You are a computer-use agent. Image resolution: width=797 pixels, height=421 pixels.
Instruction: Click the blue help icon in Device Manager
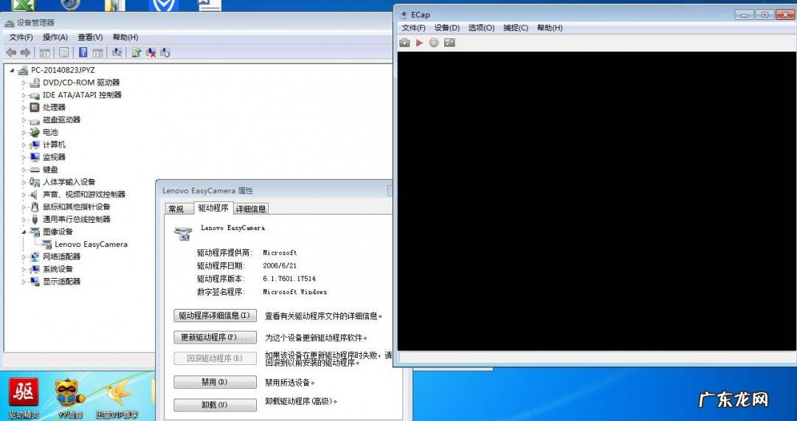tap(83, 52)
